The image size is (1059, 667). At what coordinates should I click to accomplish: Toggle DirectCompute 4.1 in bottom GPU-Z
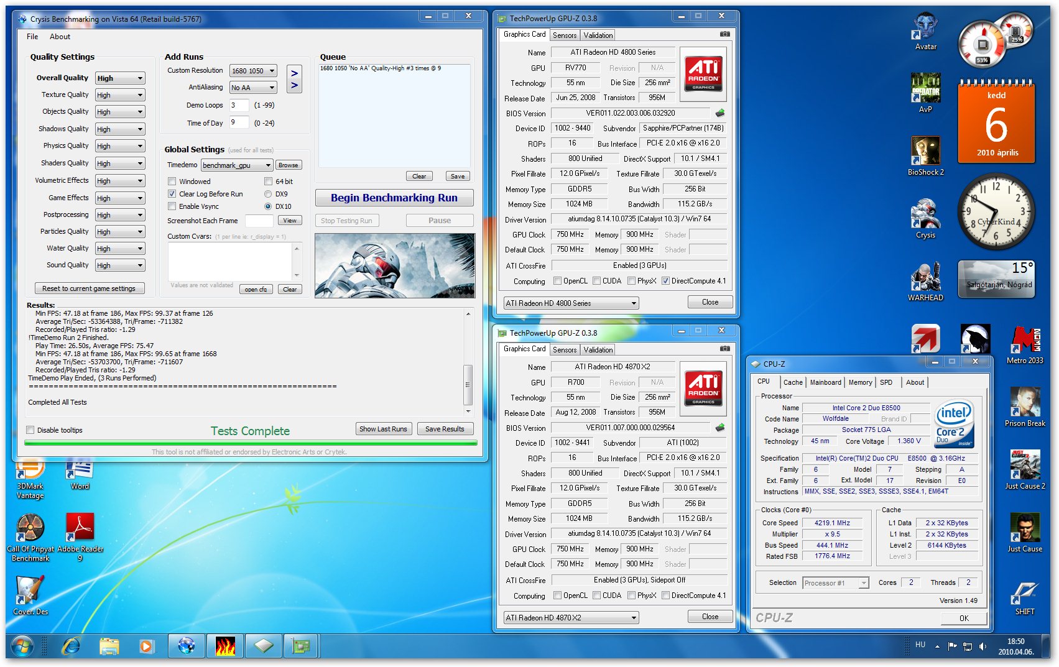(665, 596)
